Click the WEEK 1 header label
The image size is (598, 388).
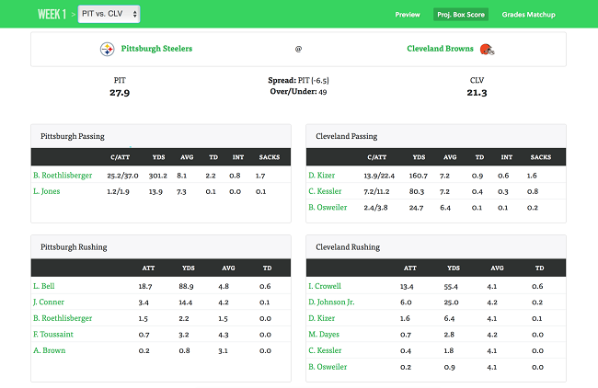52,15
